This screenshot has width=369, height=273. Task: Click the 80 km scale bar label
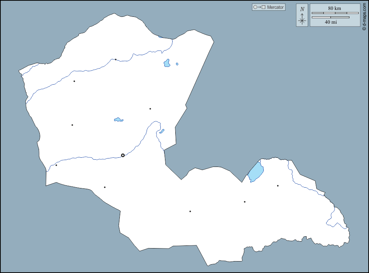pos(335,8)
